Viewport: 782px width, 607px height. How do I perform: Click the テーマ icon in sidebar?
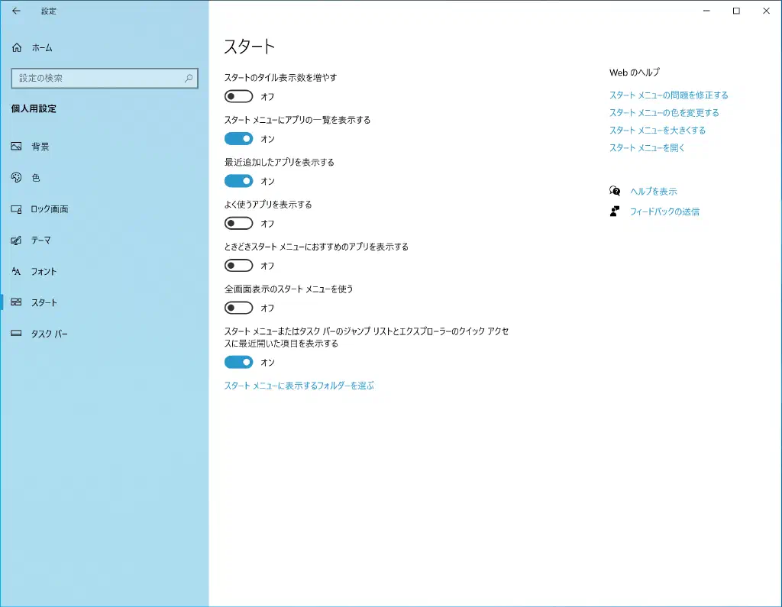tap(16, 241)
